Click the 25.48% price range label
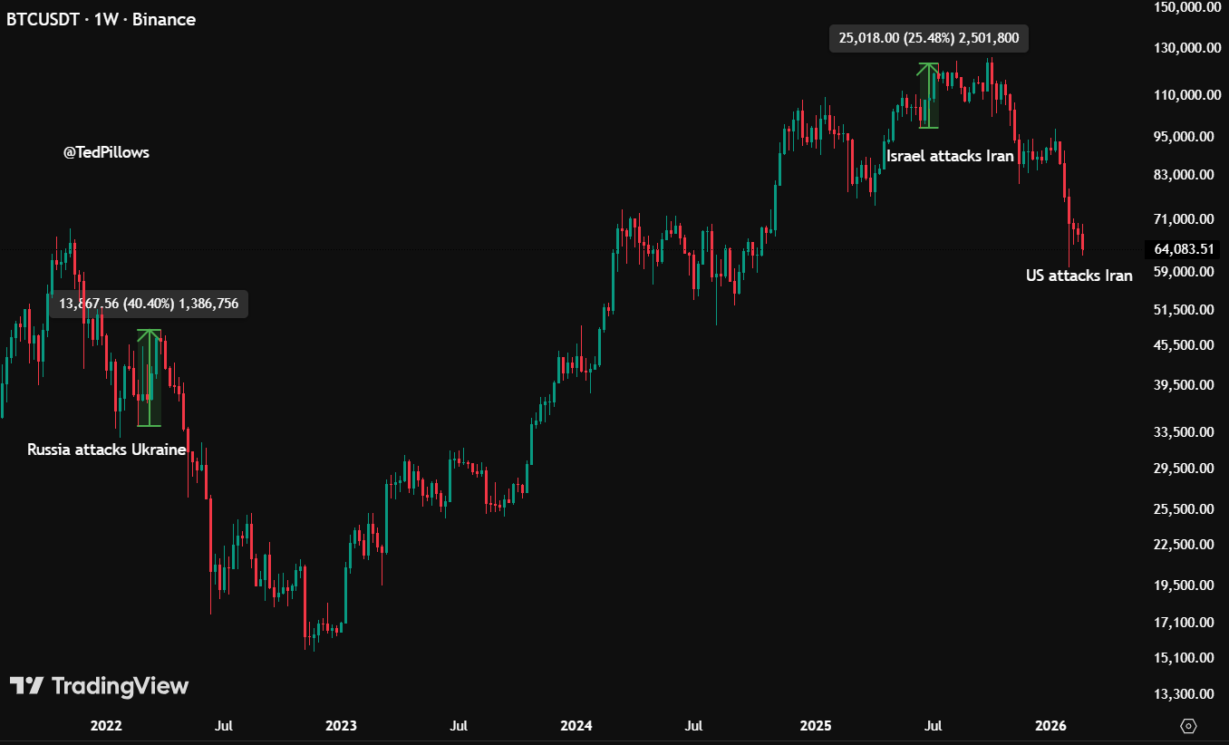 (x=929, y=38)
